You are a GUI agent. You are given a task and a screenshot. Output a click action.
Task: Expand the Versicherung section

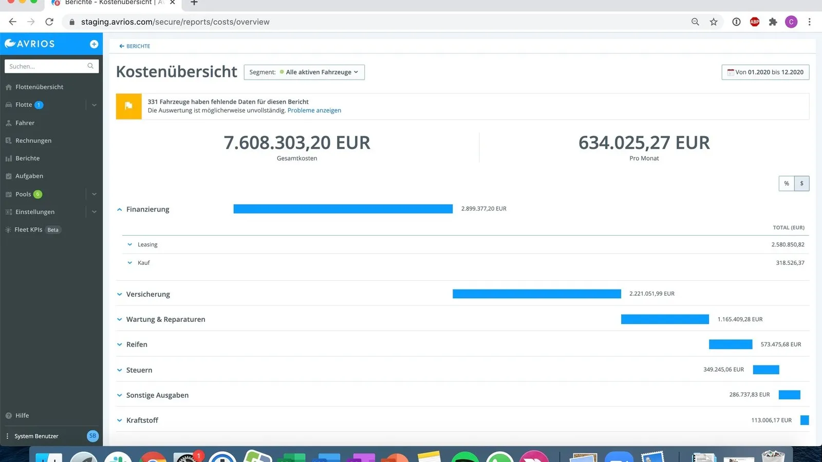pyautogui.click(x=119, y=295)
